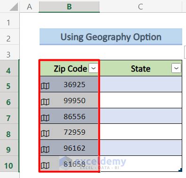186x178 pixels.
Task: Select the cell value 81658
Action: click(74, 164)
